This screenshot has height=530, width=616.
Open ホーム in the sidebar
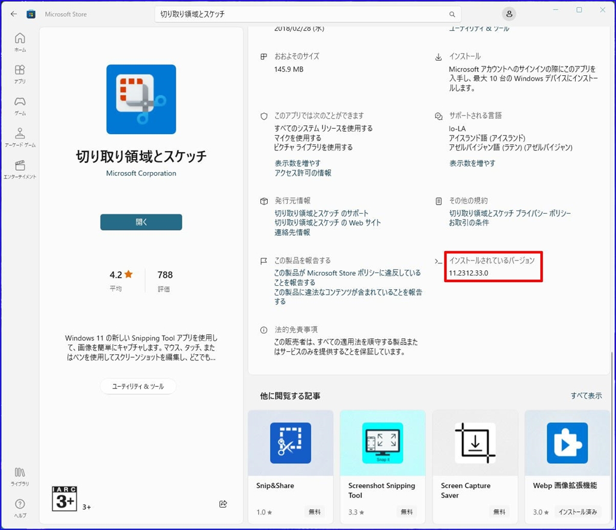point(20,43)
